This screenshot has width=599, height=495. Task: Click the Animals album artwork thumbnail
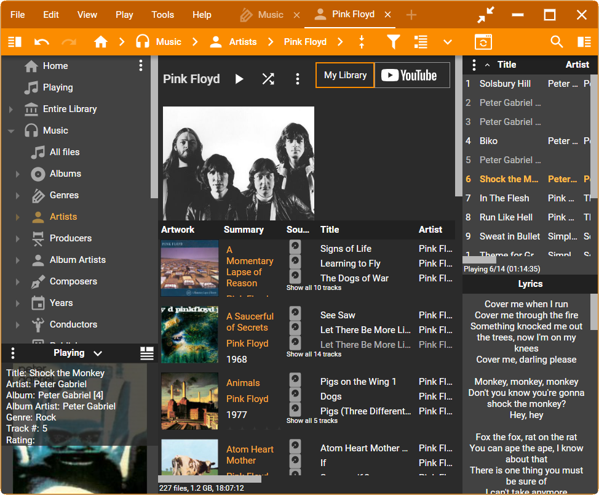(189, 401)
